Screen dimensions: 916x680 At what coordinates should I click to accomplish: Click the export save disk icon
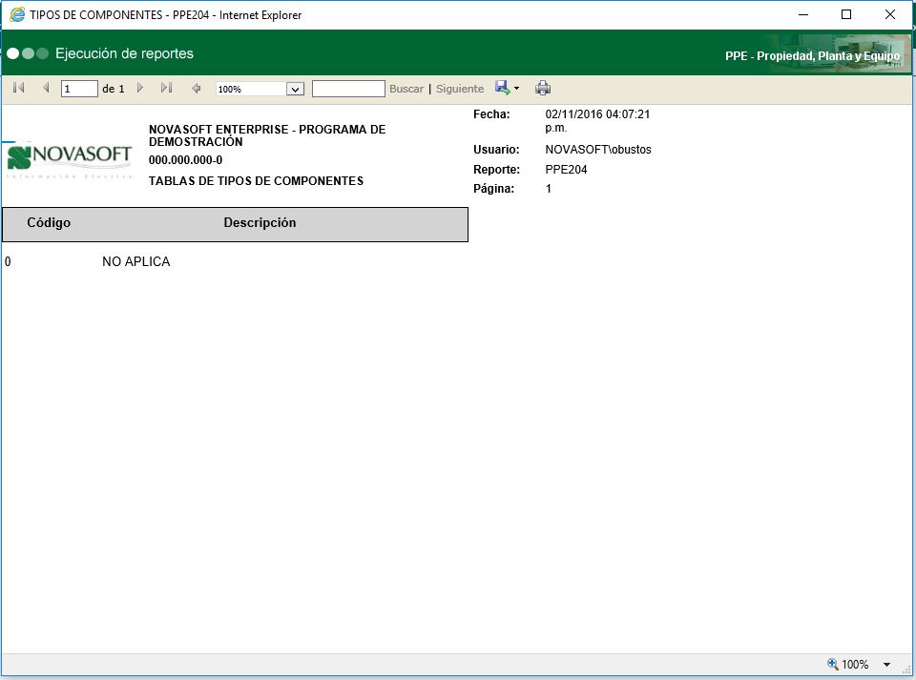coord(503,88)
